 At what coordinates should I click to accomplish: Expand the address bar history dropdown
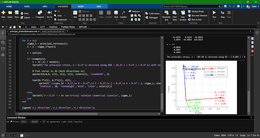pyautogui.click(x=257, y=27)
